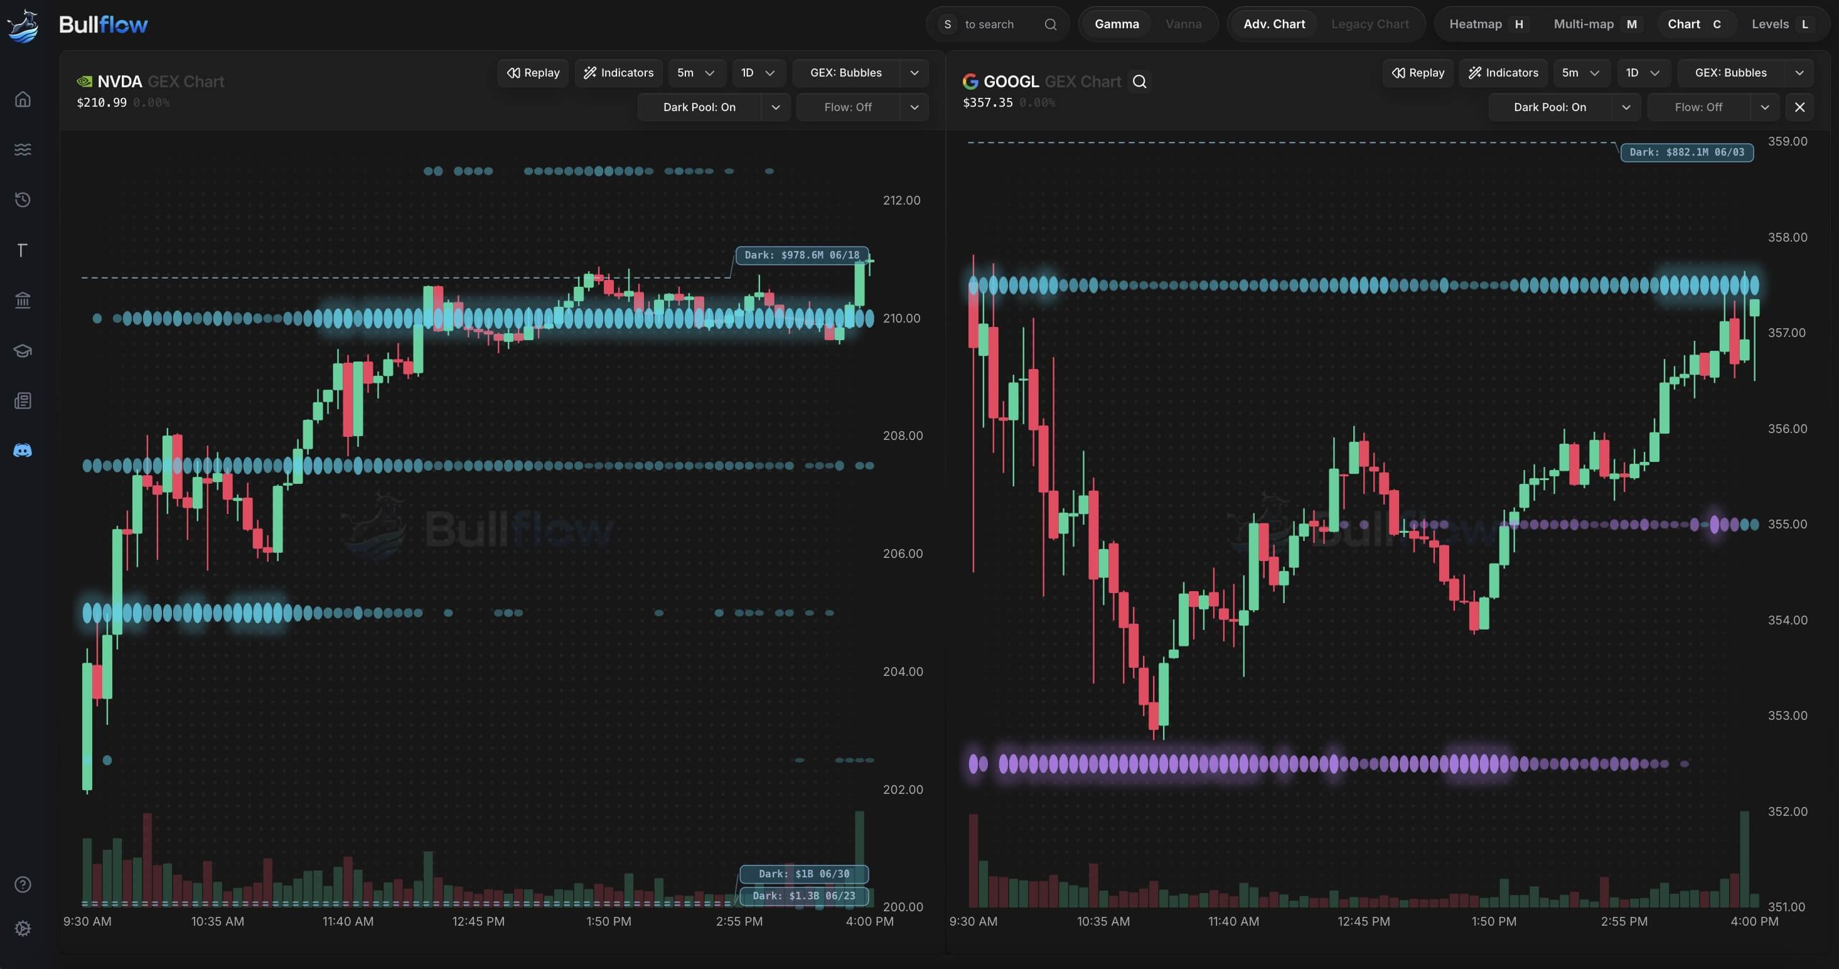The width and height of the screenshot is (1839, 969).
Task: Open NVDA 5m interval dropdown
Action: tap(697, 73)
